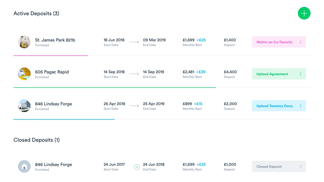The image size is (324, 182).
Task: Click the +£39 rent increase for 605 Pagac Rapid
Action: click(x=201, y=72)
